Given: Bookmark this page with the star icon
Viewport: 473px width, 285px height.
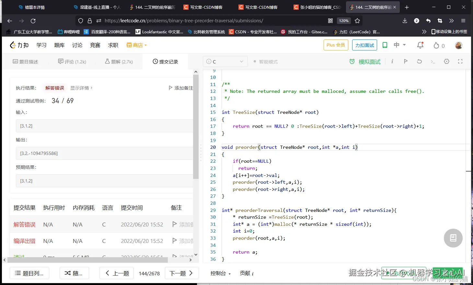Looking at the screenshot, I should tap(357, 21).
